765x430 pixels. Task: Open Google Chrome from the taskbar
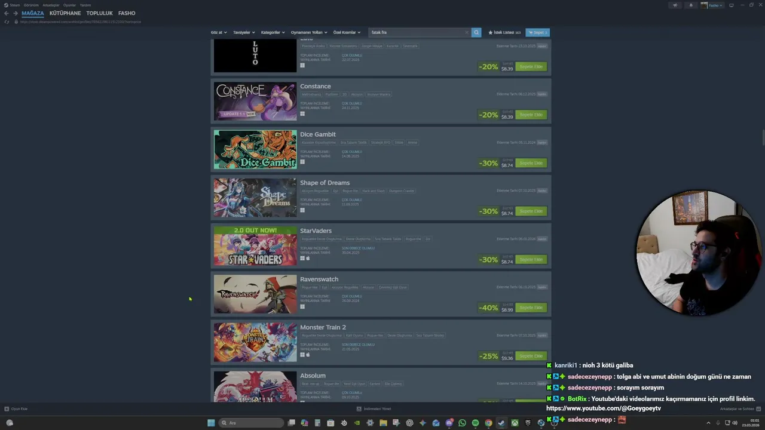click(488, 423)
